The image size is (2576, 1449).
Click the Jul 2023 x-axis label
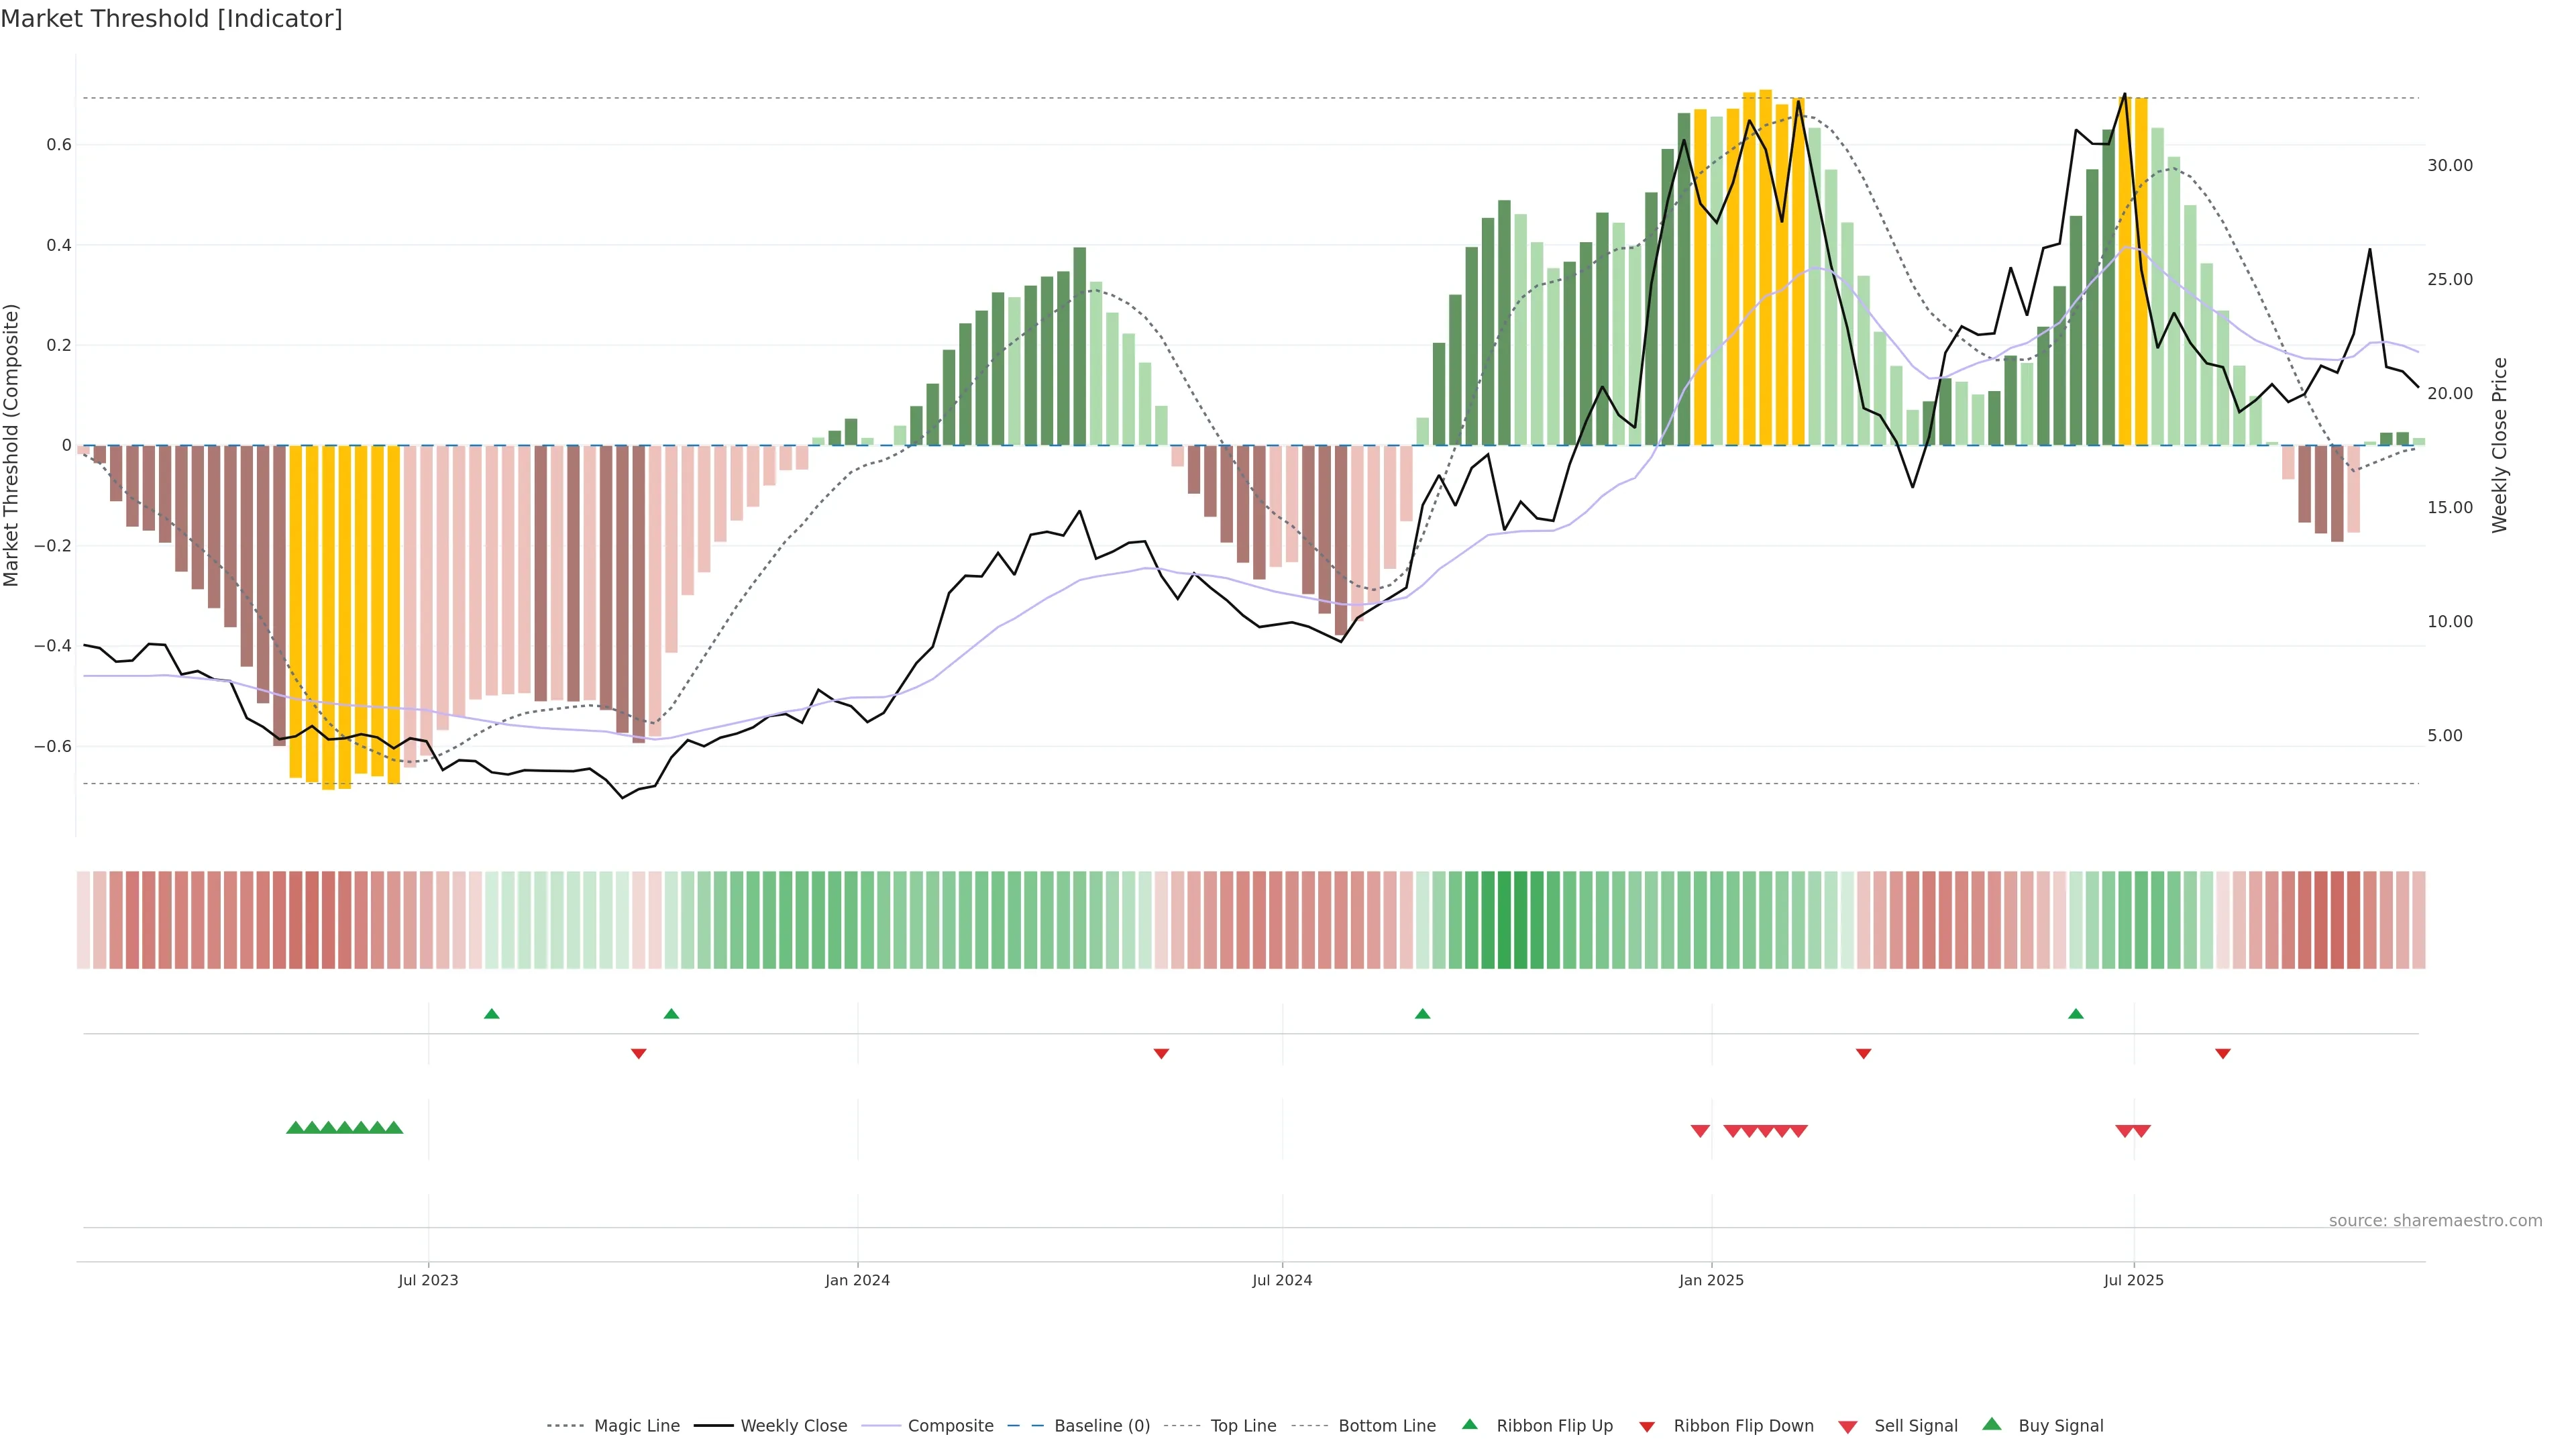point(428,1280)
